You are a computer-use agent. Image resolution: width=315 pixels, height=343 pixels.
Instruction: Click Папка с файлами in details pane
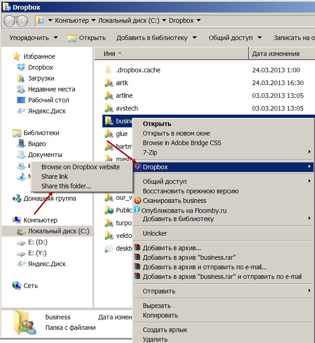71,328
